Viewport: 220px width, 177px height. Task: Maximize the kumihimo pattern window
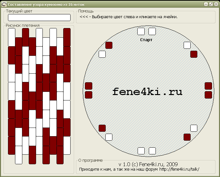click(211, 4)
